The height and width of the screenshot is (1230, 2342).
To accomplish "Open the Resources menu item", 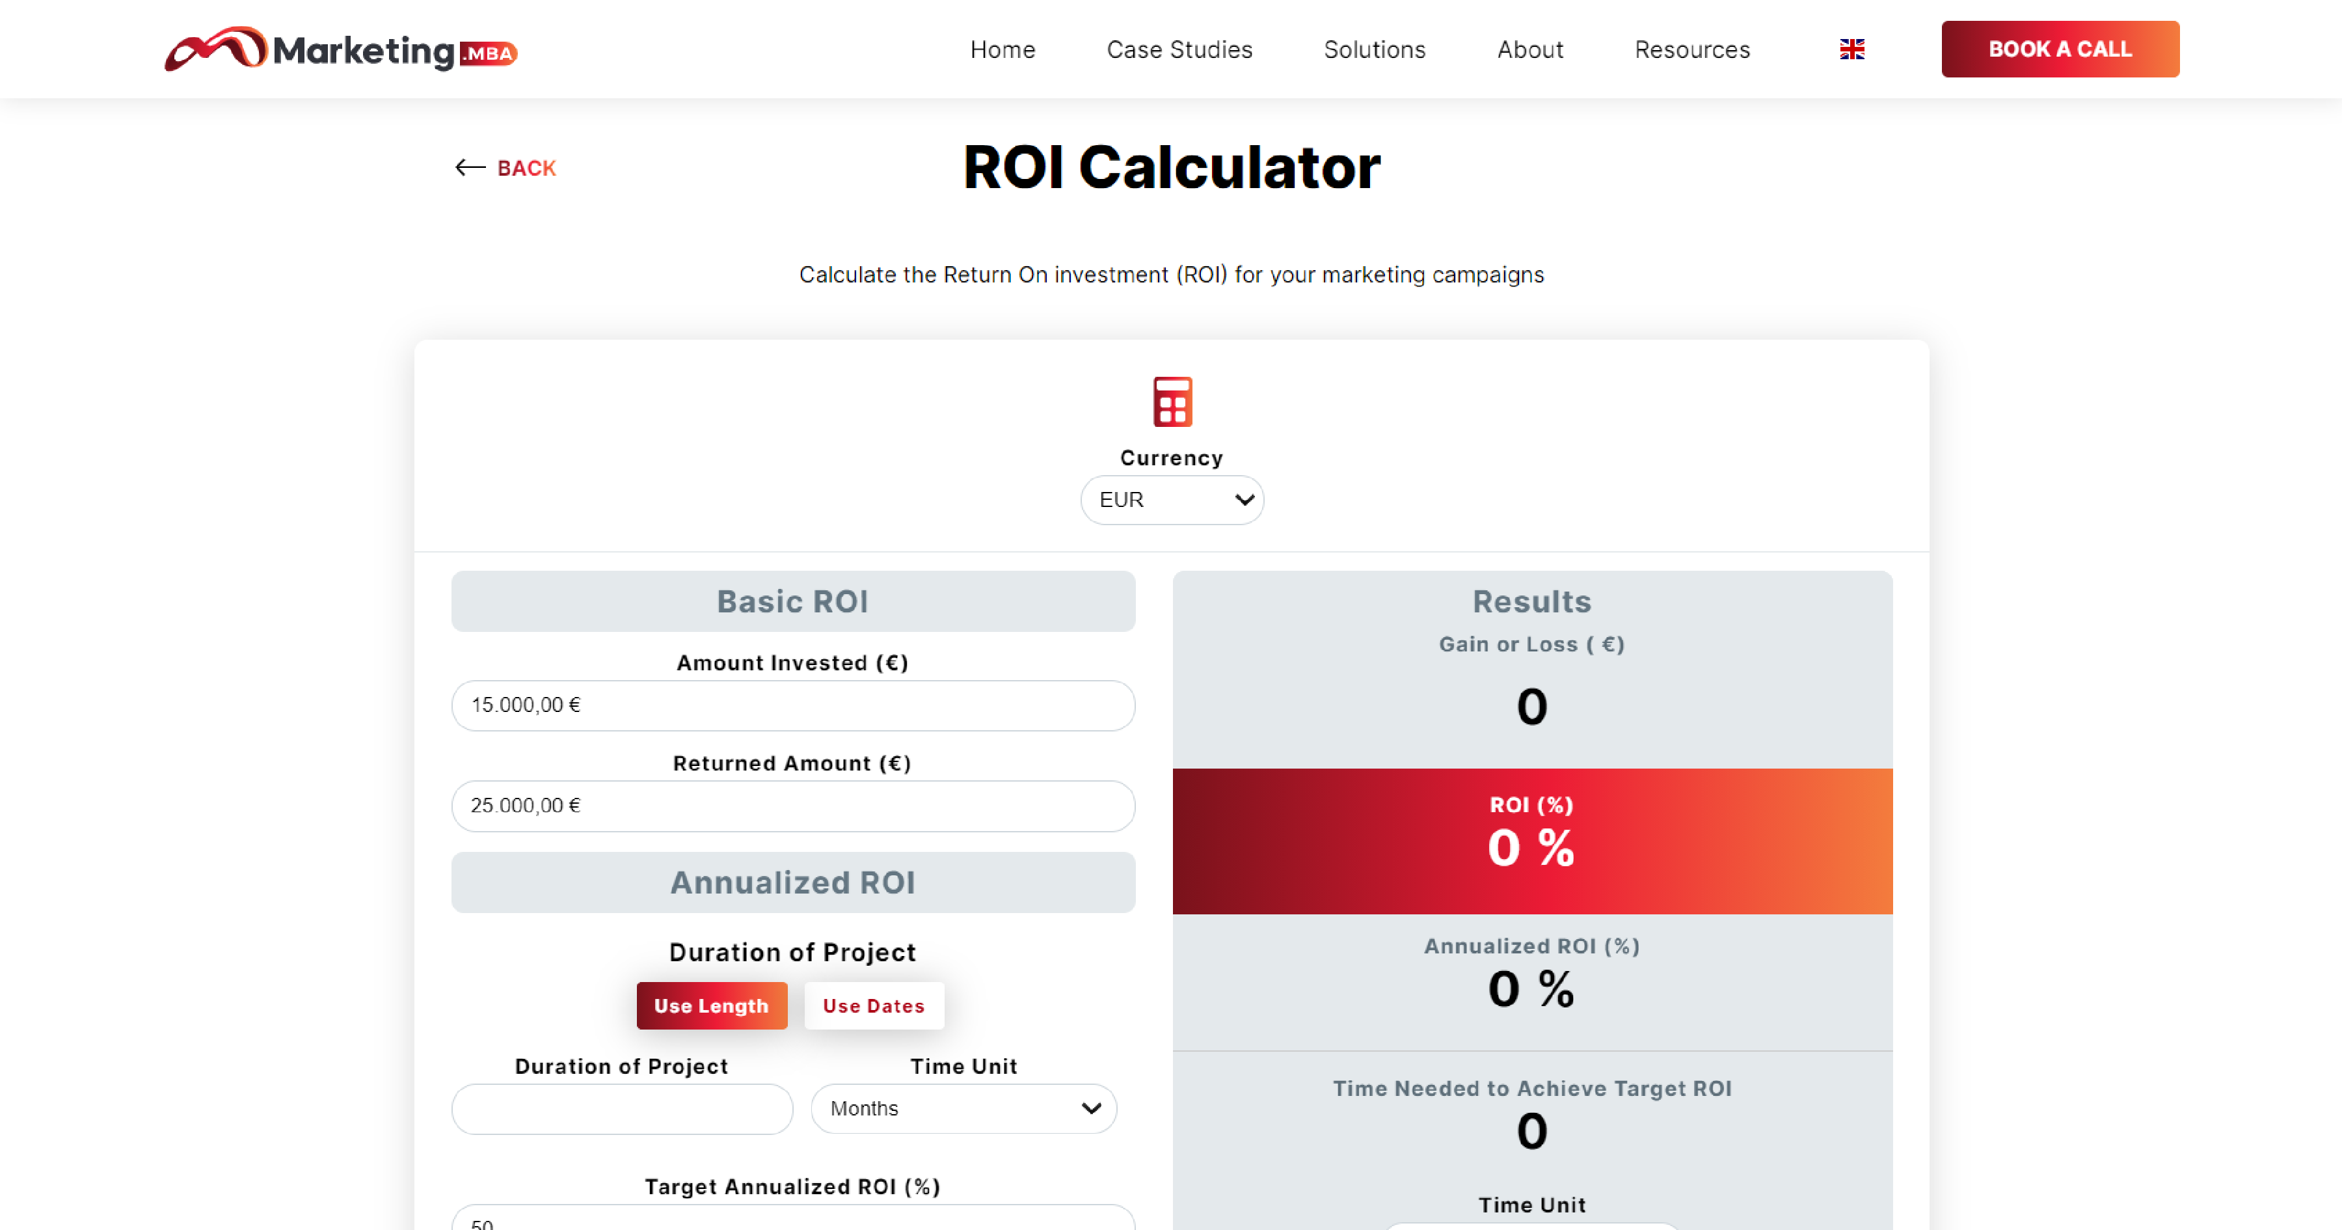I will pyautogui.click(x=1691, y=49).
